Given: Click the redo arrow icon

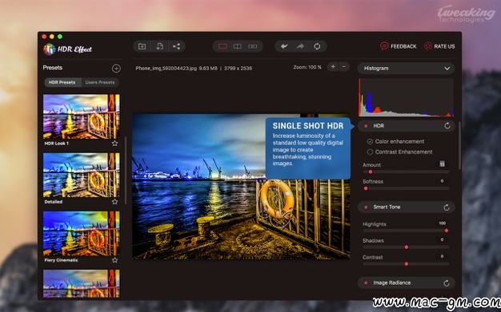Looking at the screenshot, I should pyautogui.click(x=300, y=46).
